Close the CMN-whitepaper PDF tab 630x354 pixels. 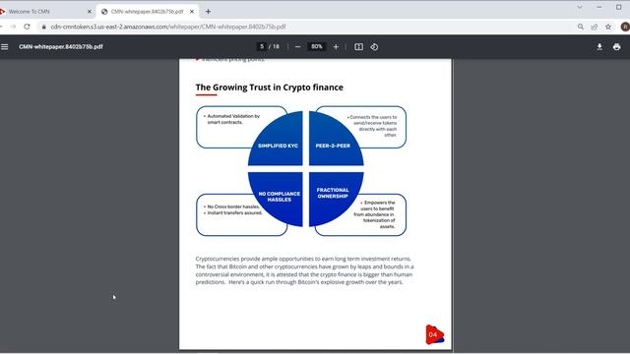192,12
